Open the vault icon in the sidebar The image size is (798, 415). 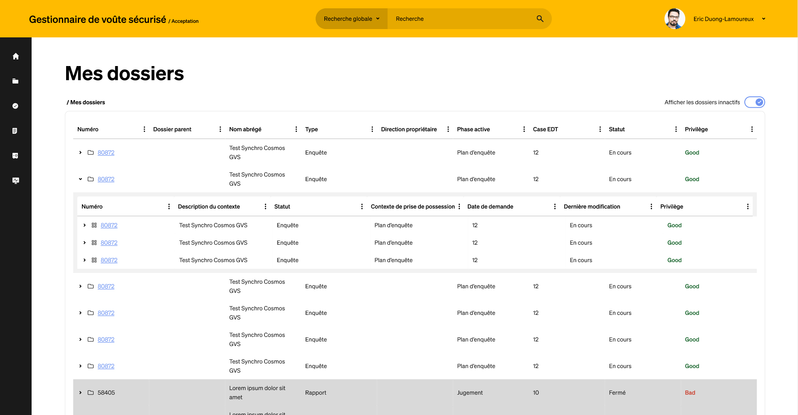[15, 155]
